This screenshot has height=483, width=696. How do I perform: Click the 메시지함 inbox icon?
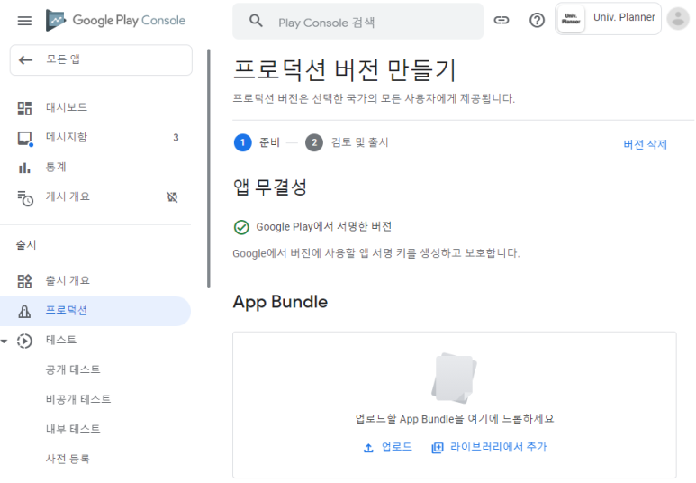(x=25, y=138)
